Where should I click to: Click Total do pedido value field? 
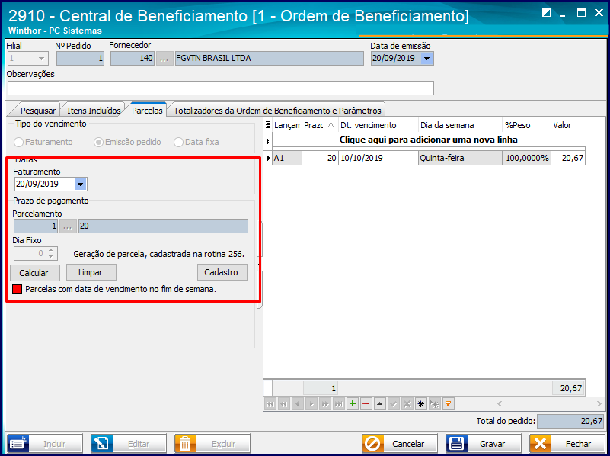pos(571,421)
